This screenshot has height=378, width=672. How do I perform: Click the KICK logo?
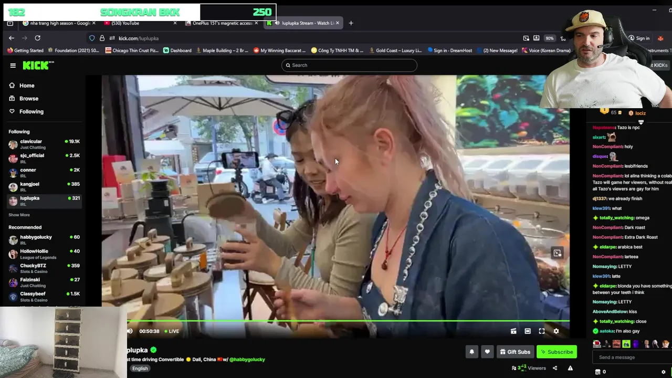[38, 65]
